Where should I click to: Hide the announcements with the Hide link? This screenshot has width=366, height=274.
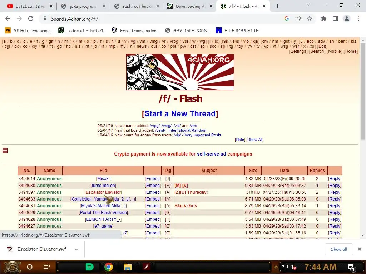click(240, 139)
